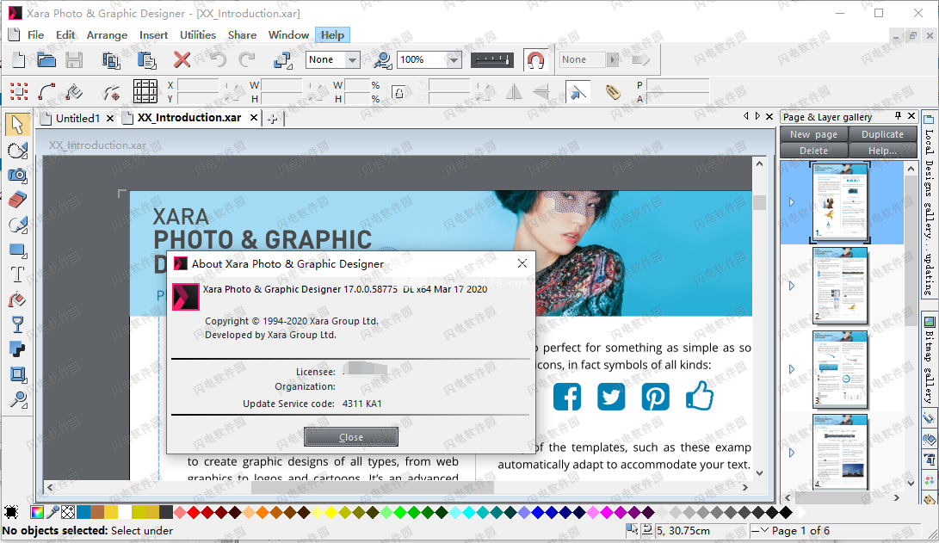
Task: Expand page 2 layers triangle
Action: coord(792,287)
